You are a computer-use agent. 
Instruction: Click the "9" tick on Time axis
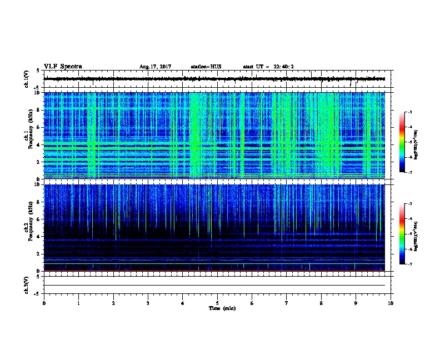point(356,303)
